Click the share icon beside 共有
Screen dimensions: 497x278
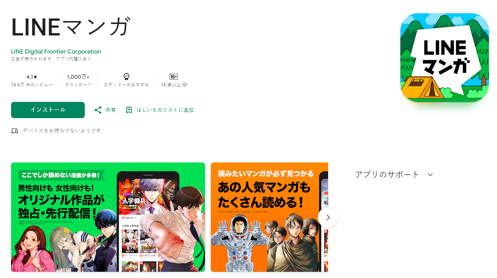tap(98, 110)
